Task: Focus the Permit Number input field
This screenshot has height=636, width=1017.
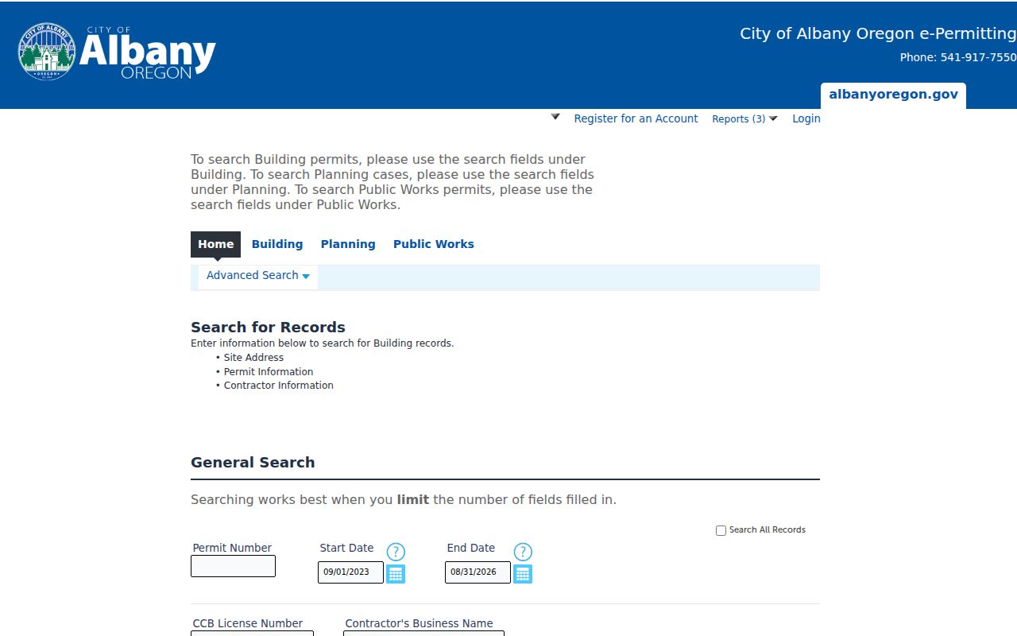Action: pos(233,566)
